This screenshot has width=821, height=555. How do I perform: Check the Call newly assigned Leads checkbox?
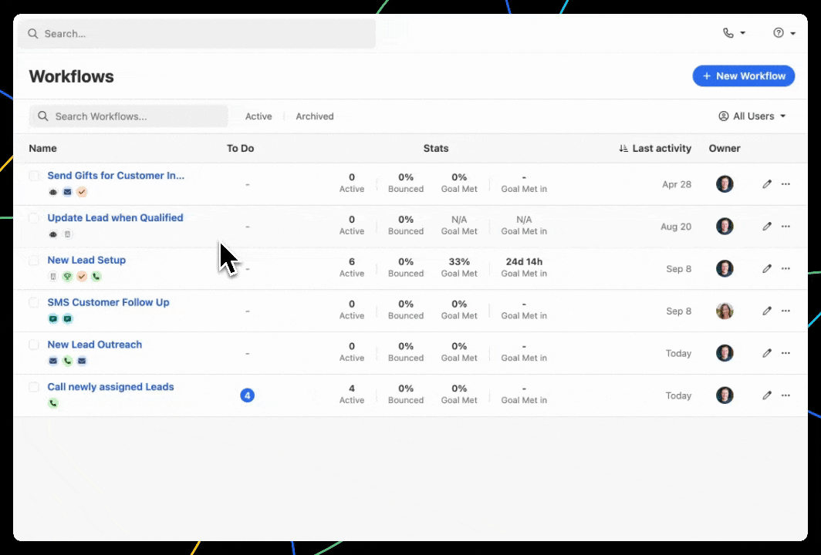[x=34, y=387]
